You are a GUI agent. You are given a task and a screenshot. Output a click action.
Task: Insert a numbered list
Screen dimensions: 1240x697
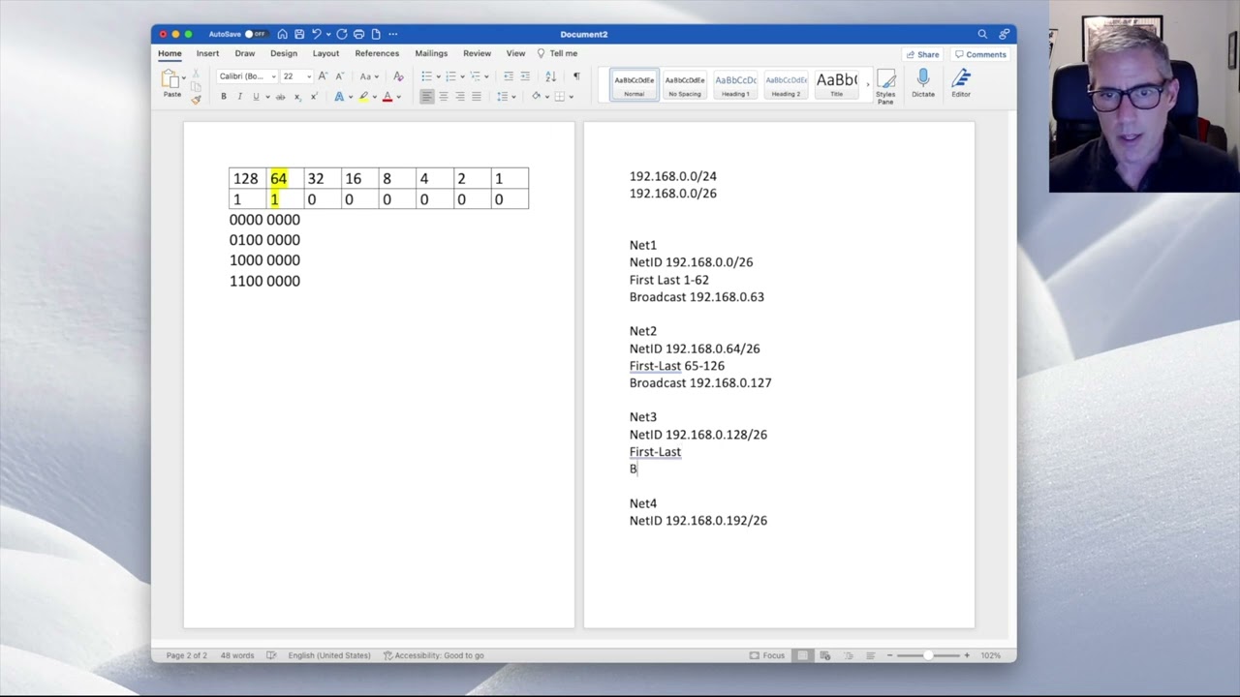click(451, 76)
